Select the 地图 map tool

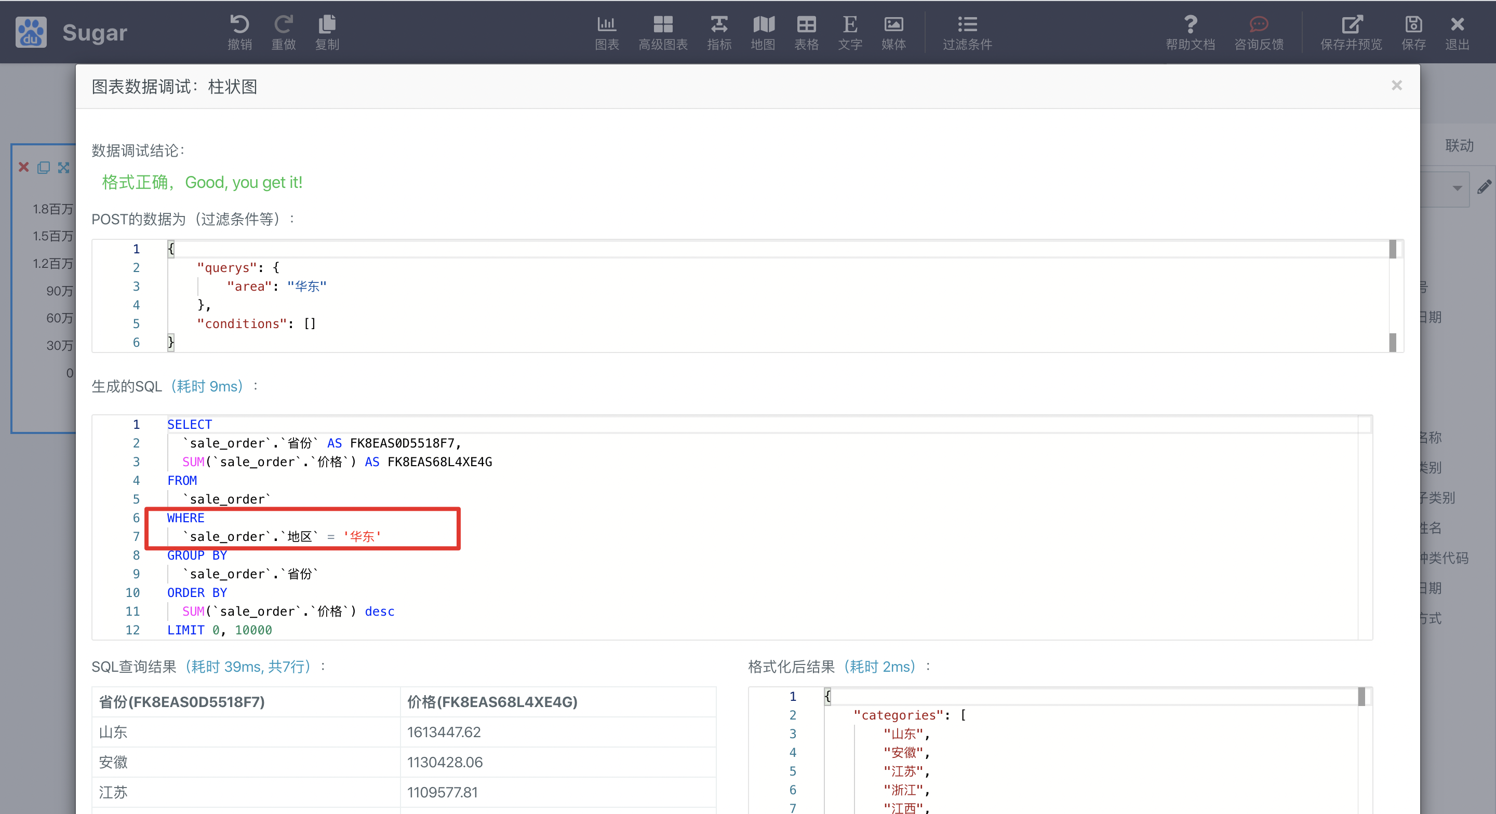763,33
